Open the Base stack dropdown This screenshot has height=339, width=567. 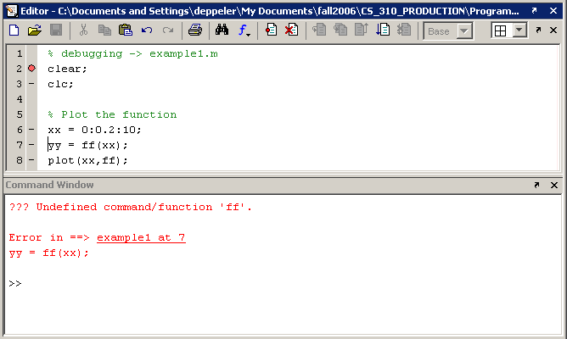pos(464,31)
